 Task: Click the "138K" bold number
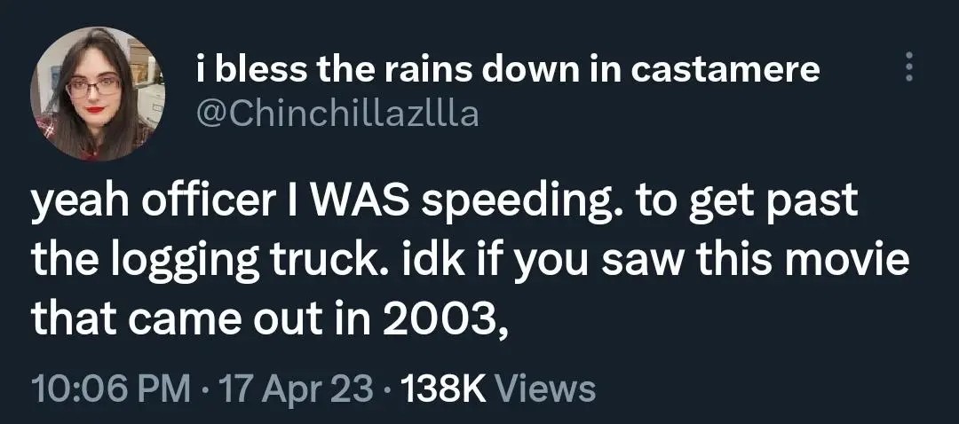[x=444, y=388]
